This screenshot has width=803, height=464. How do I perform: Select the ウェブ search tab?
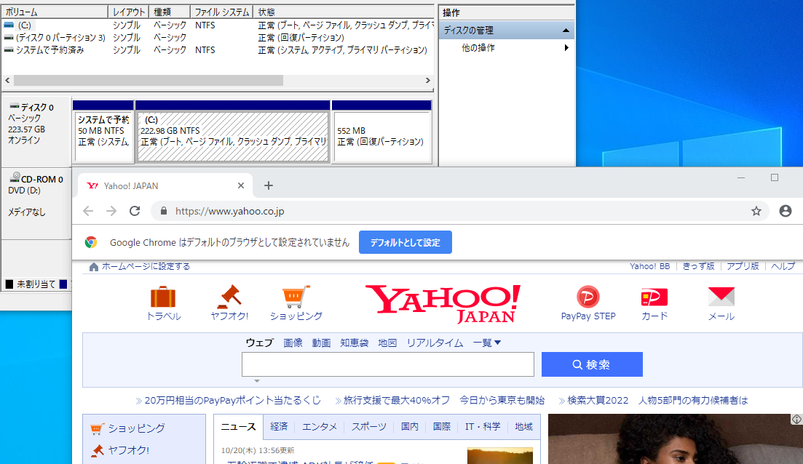click(x=260, y=343)
